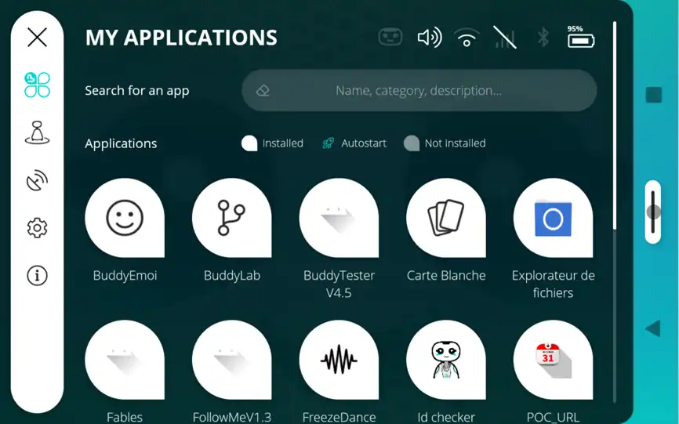
Task: Click the vertical slider on right edge
Action: click(x=652, y=212)
